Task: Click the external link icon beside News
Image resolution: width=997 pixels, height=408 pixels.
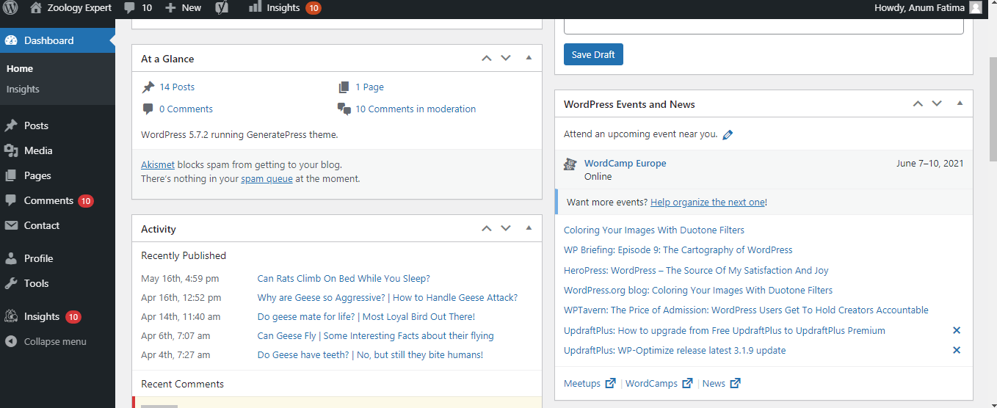Action: (x=735, y=383)
